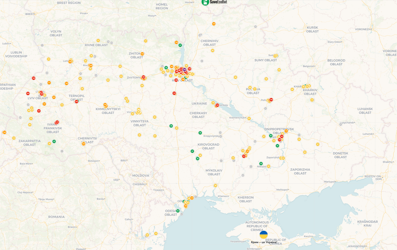Select the red 155 marker south of Kyiv
Viewport: 397px width, 250px height.
click(x=174, y=93)
